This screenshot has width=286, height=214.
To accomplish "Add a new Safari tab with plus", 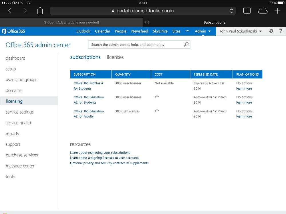I will pyautogui.click(x=277, y=11).
